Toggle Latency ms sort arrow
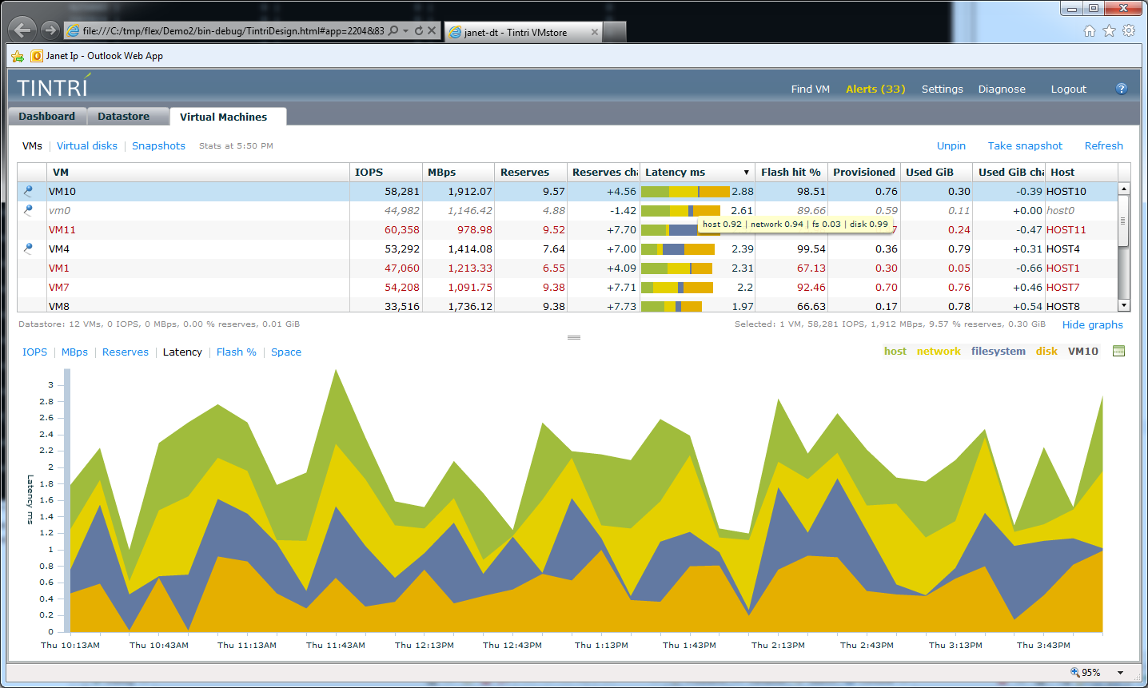This screenshot has width=1148, height=688. coord(747,173)
